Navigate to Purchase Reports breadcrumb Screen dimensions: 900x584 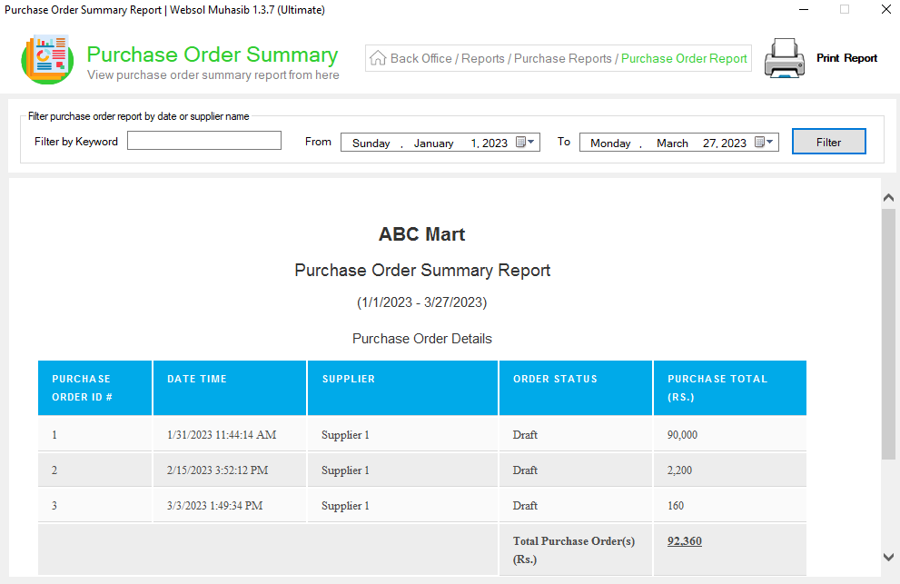pyautogui.click(x=562, y=58)
